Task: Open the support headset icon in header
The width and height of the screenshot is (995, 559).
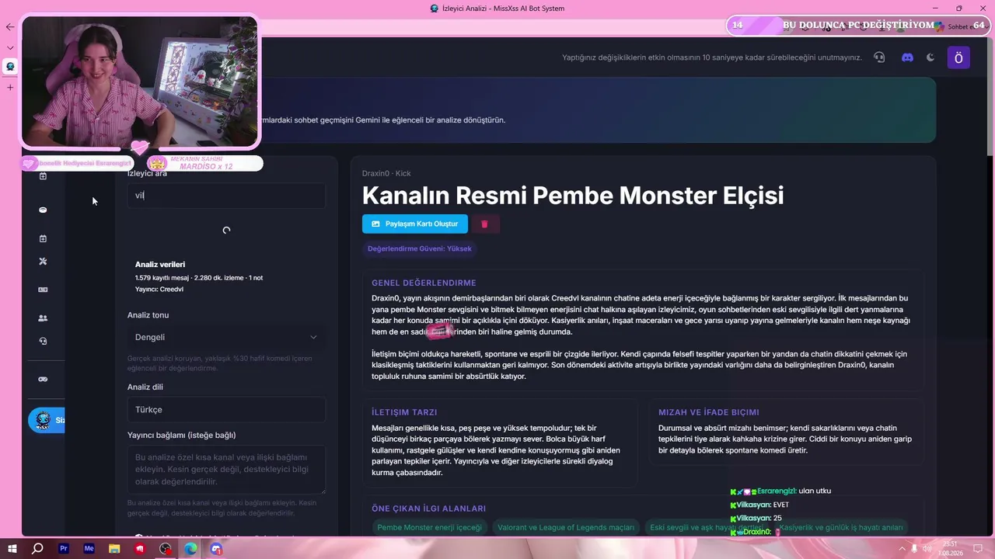Action: point(879,57)
